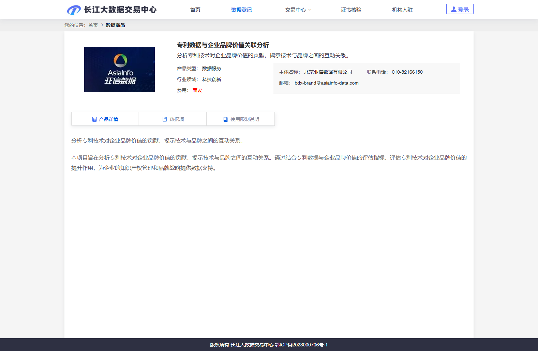Open the 首页 menu item
The image size is (538, 358).
click(x=195, y=10)
